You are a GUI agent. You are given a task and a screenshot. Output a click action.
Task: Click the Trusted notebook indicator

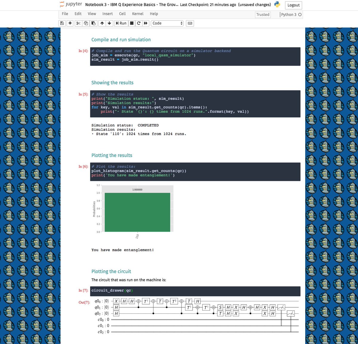coord(263,15)
